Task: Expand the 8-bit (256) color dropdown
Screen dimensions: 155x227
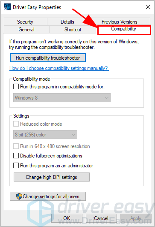Action: click(45, 135)
